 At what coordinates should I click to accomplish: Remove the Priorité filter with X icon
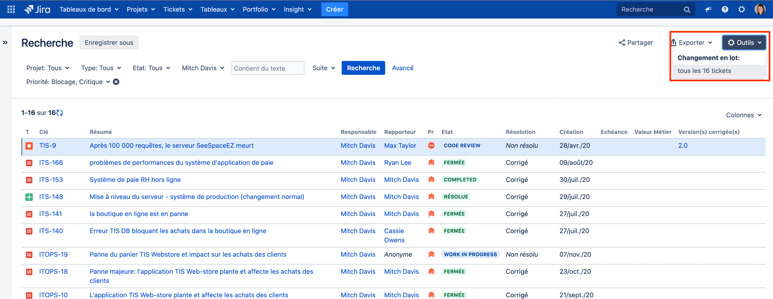point(116,82)
